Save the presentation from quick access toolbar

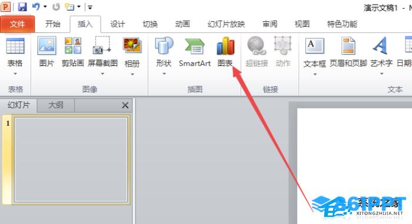22,7
